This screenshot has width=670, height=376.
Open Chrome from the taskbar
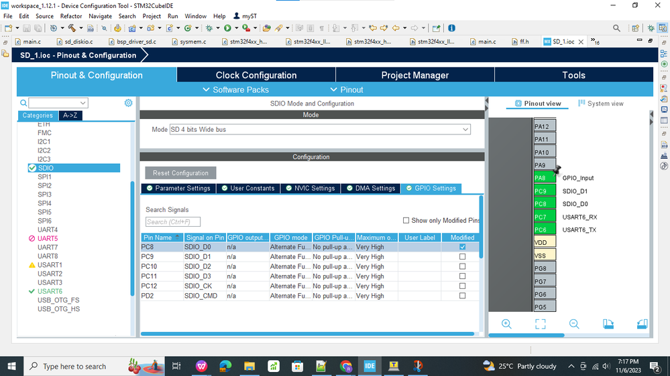(x=345, y=366)
